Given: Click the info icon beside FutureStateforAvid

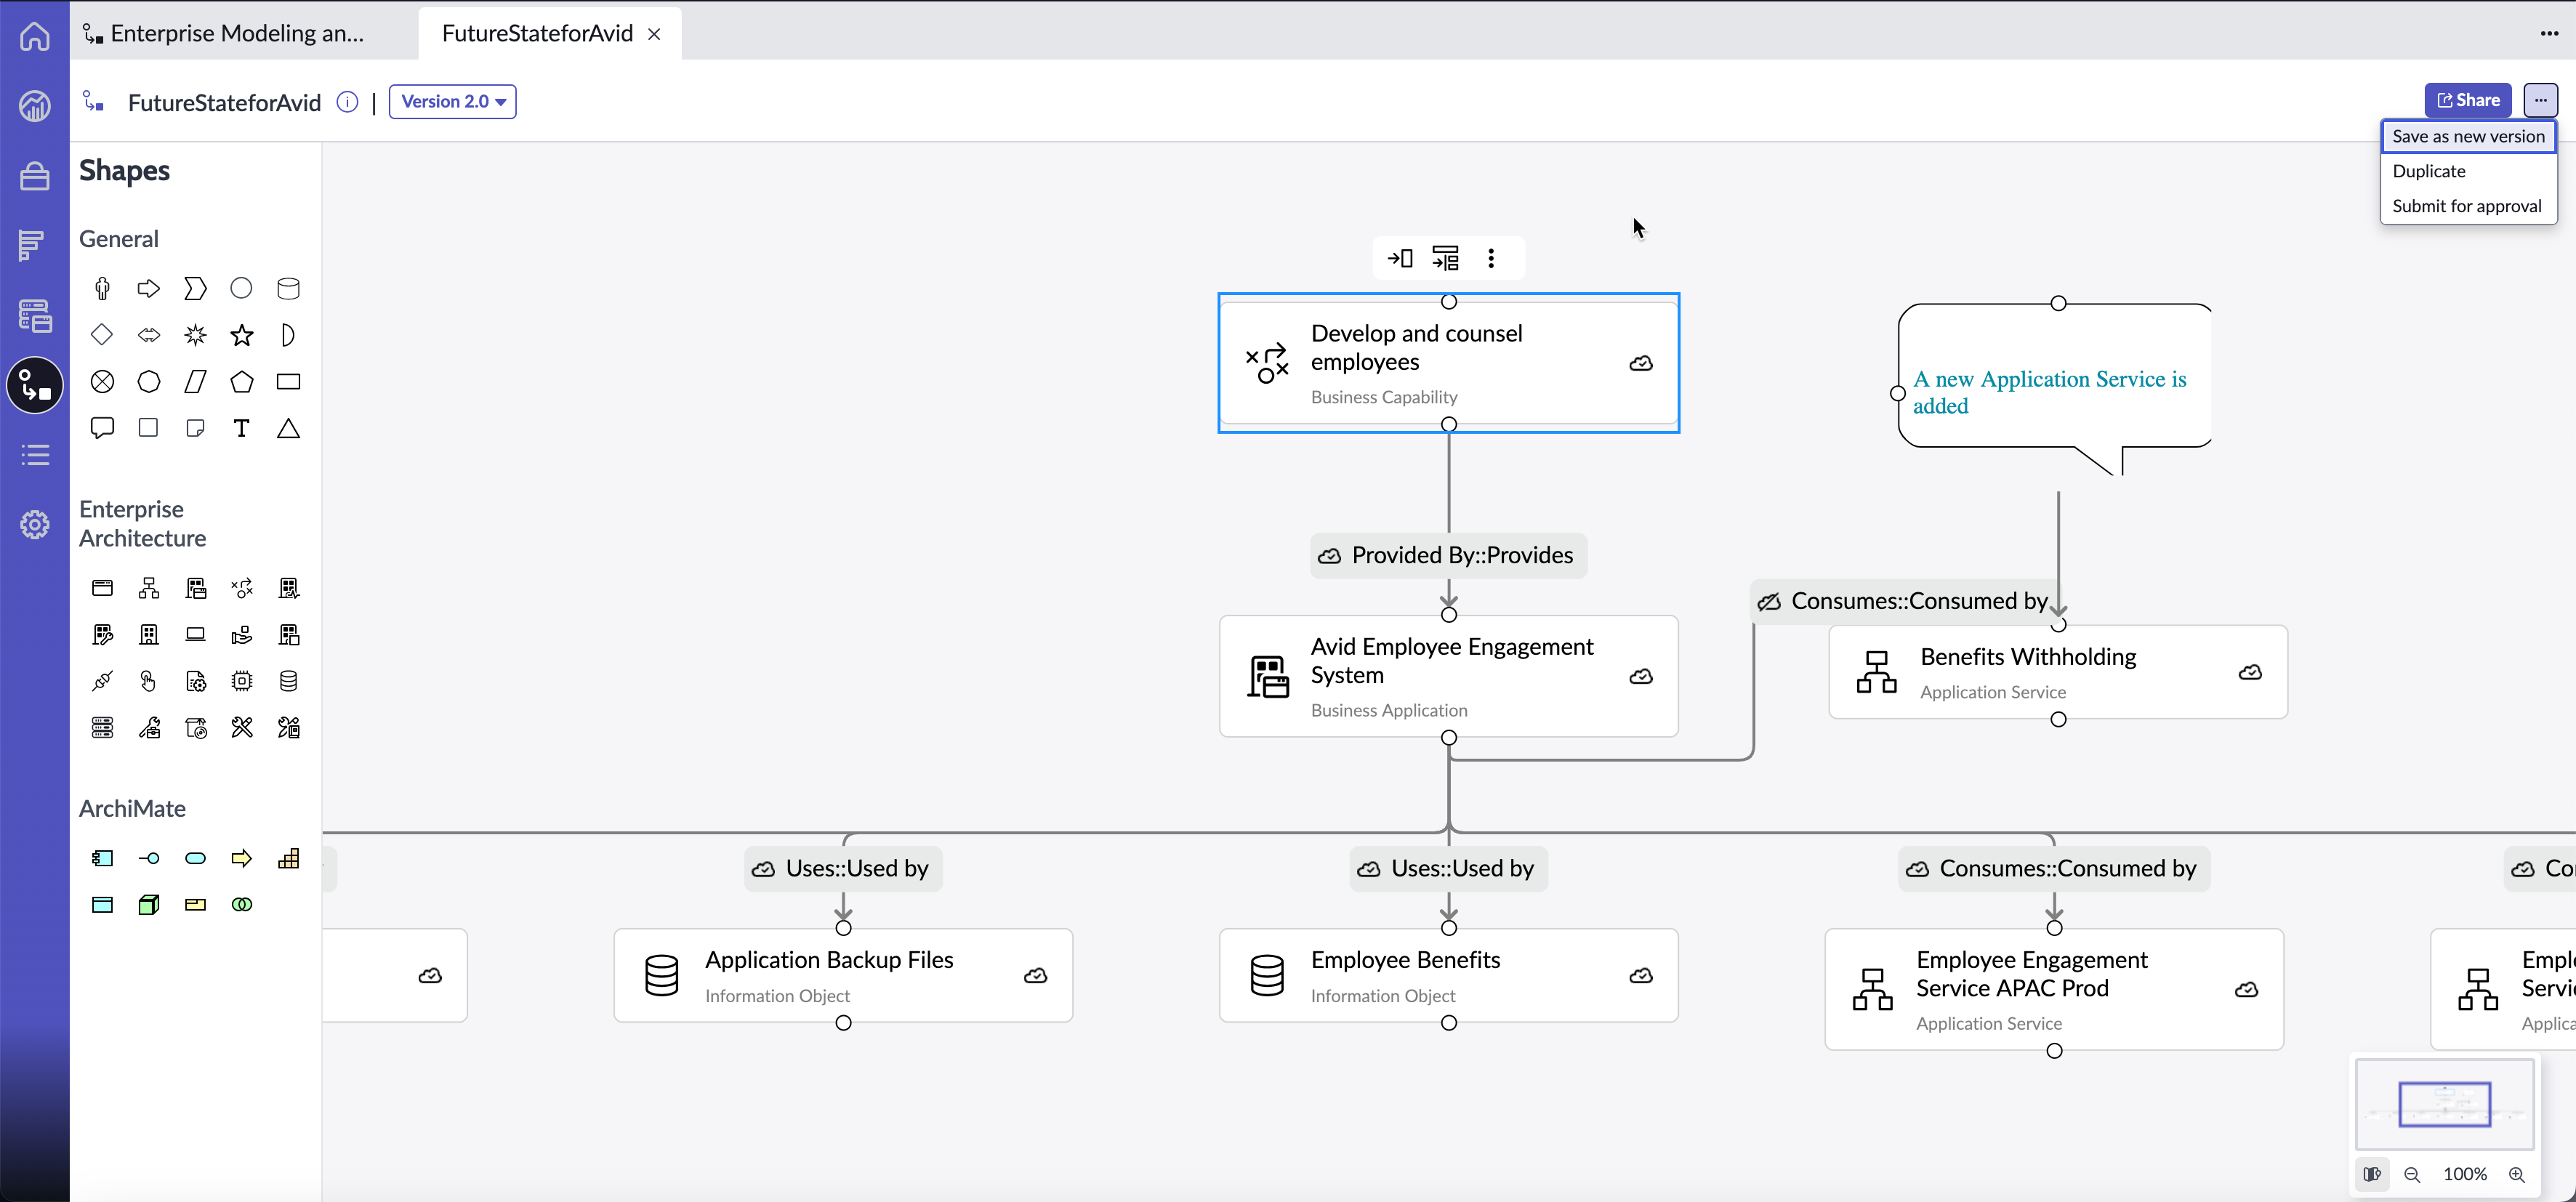Looking at the screenshot, I should 347,102.
